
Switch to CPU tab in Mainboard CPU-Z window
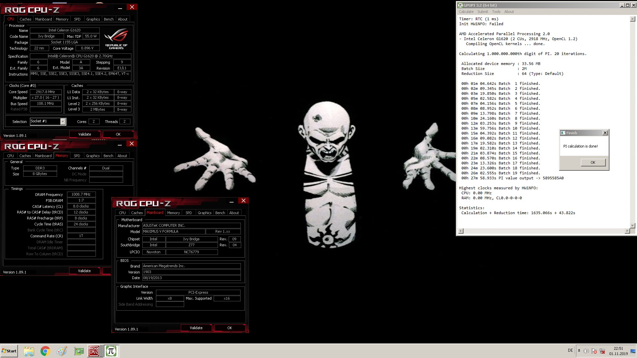pos(122,213)
